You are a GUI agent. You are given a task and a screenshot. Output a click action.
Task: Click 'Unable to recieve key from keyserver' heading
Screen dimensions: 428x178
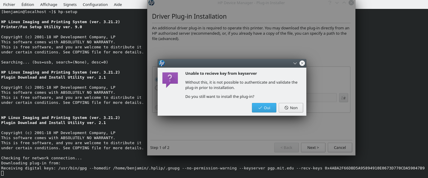(221, 73)
